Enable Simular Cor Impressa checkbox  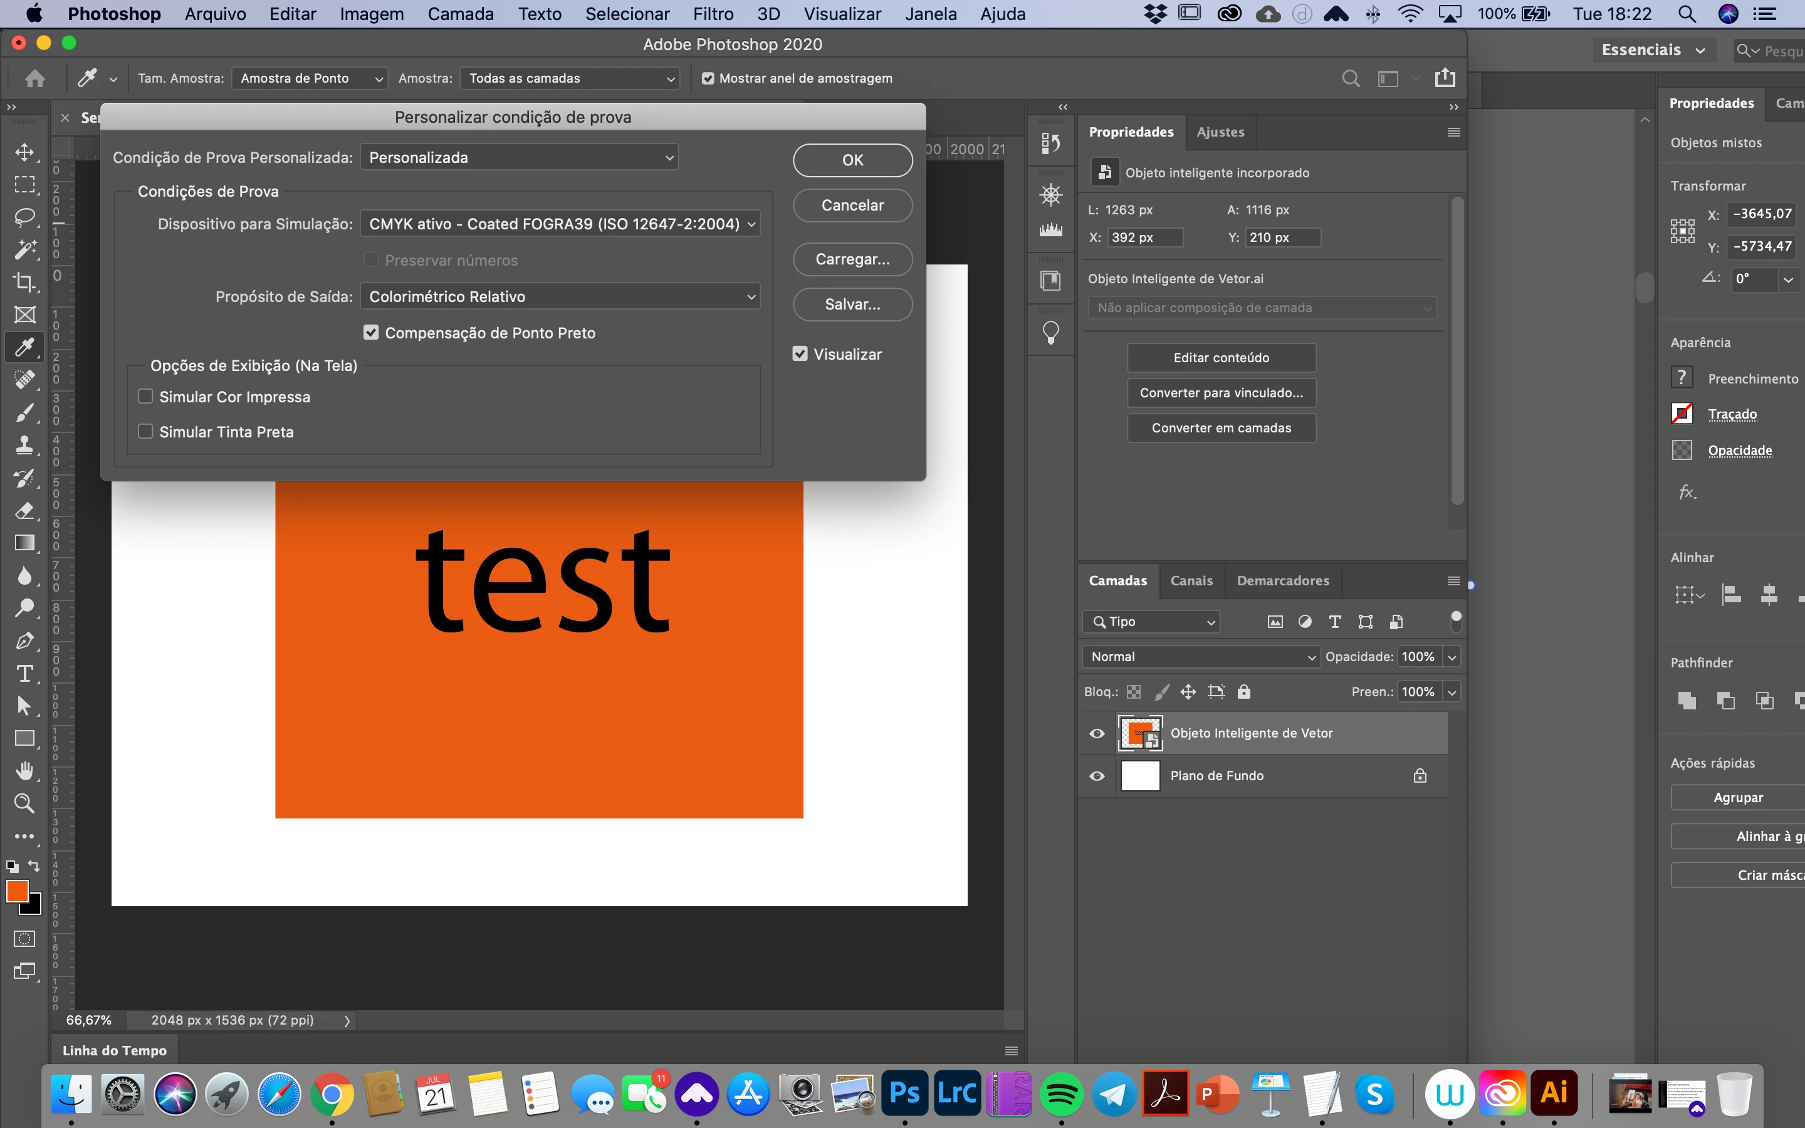point(145,397)
